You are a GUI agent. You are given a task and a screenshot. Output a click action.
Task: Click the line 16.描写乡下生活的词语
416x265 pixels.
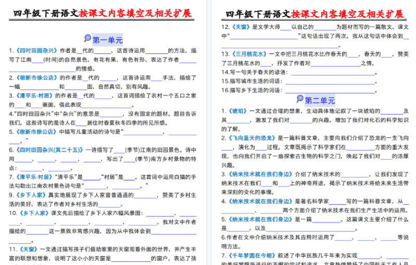pos(300,90)
